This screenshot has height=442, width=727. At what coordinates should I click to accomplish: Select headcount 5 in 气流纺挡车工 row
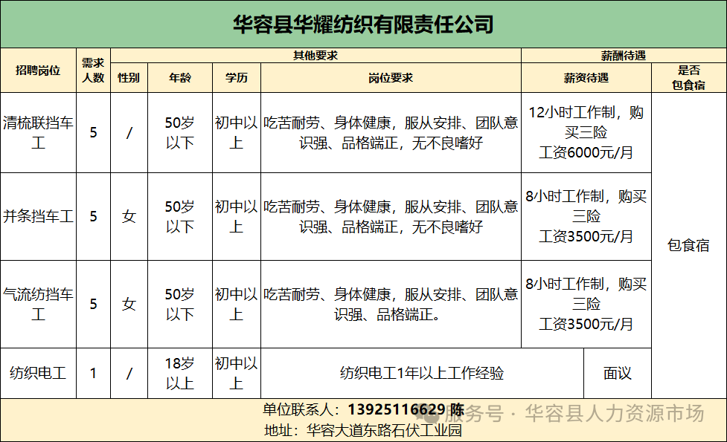pyautogui.click(x=93, y=304)
